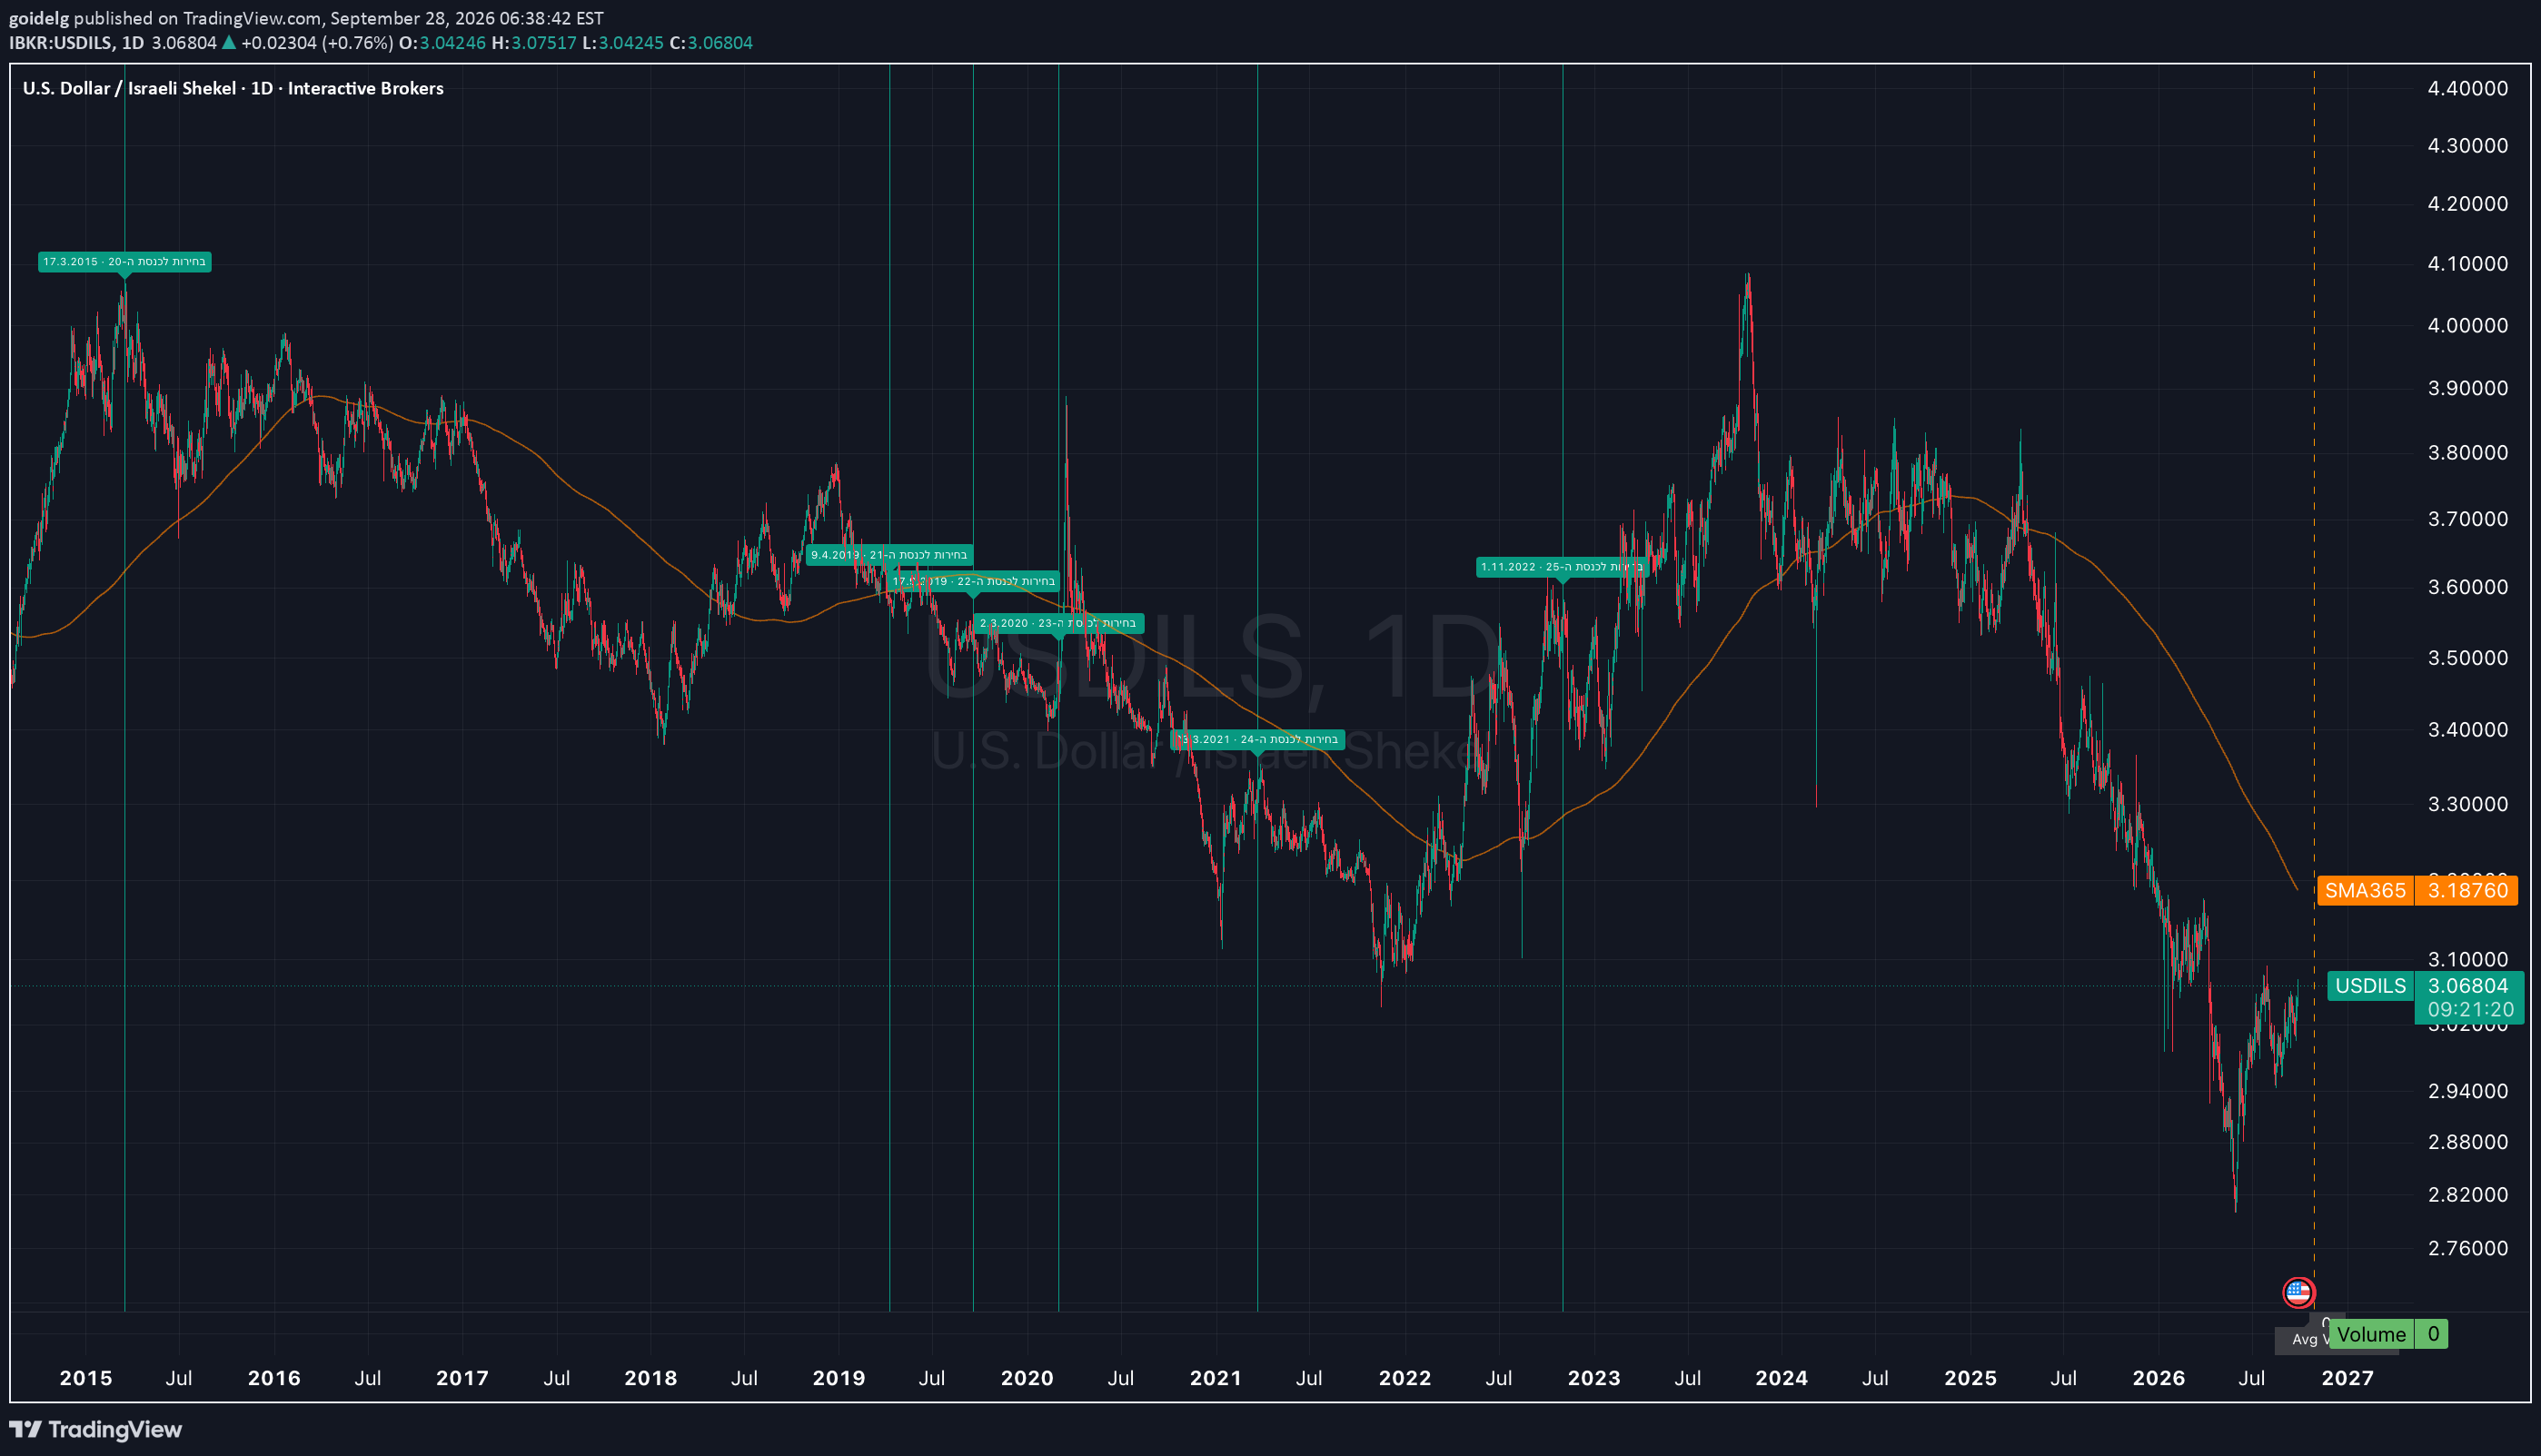Select the 2.3.2020 election label
Screen dimensions: 2541x1456
1058,623
